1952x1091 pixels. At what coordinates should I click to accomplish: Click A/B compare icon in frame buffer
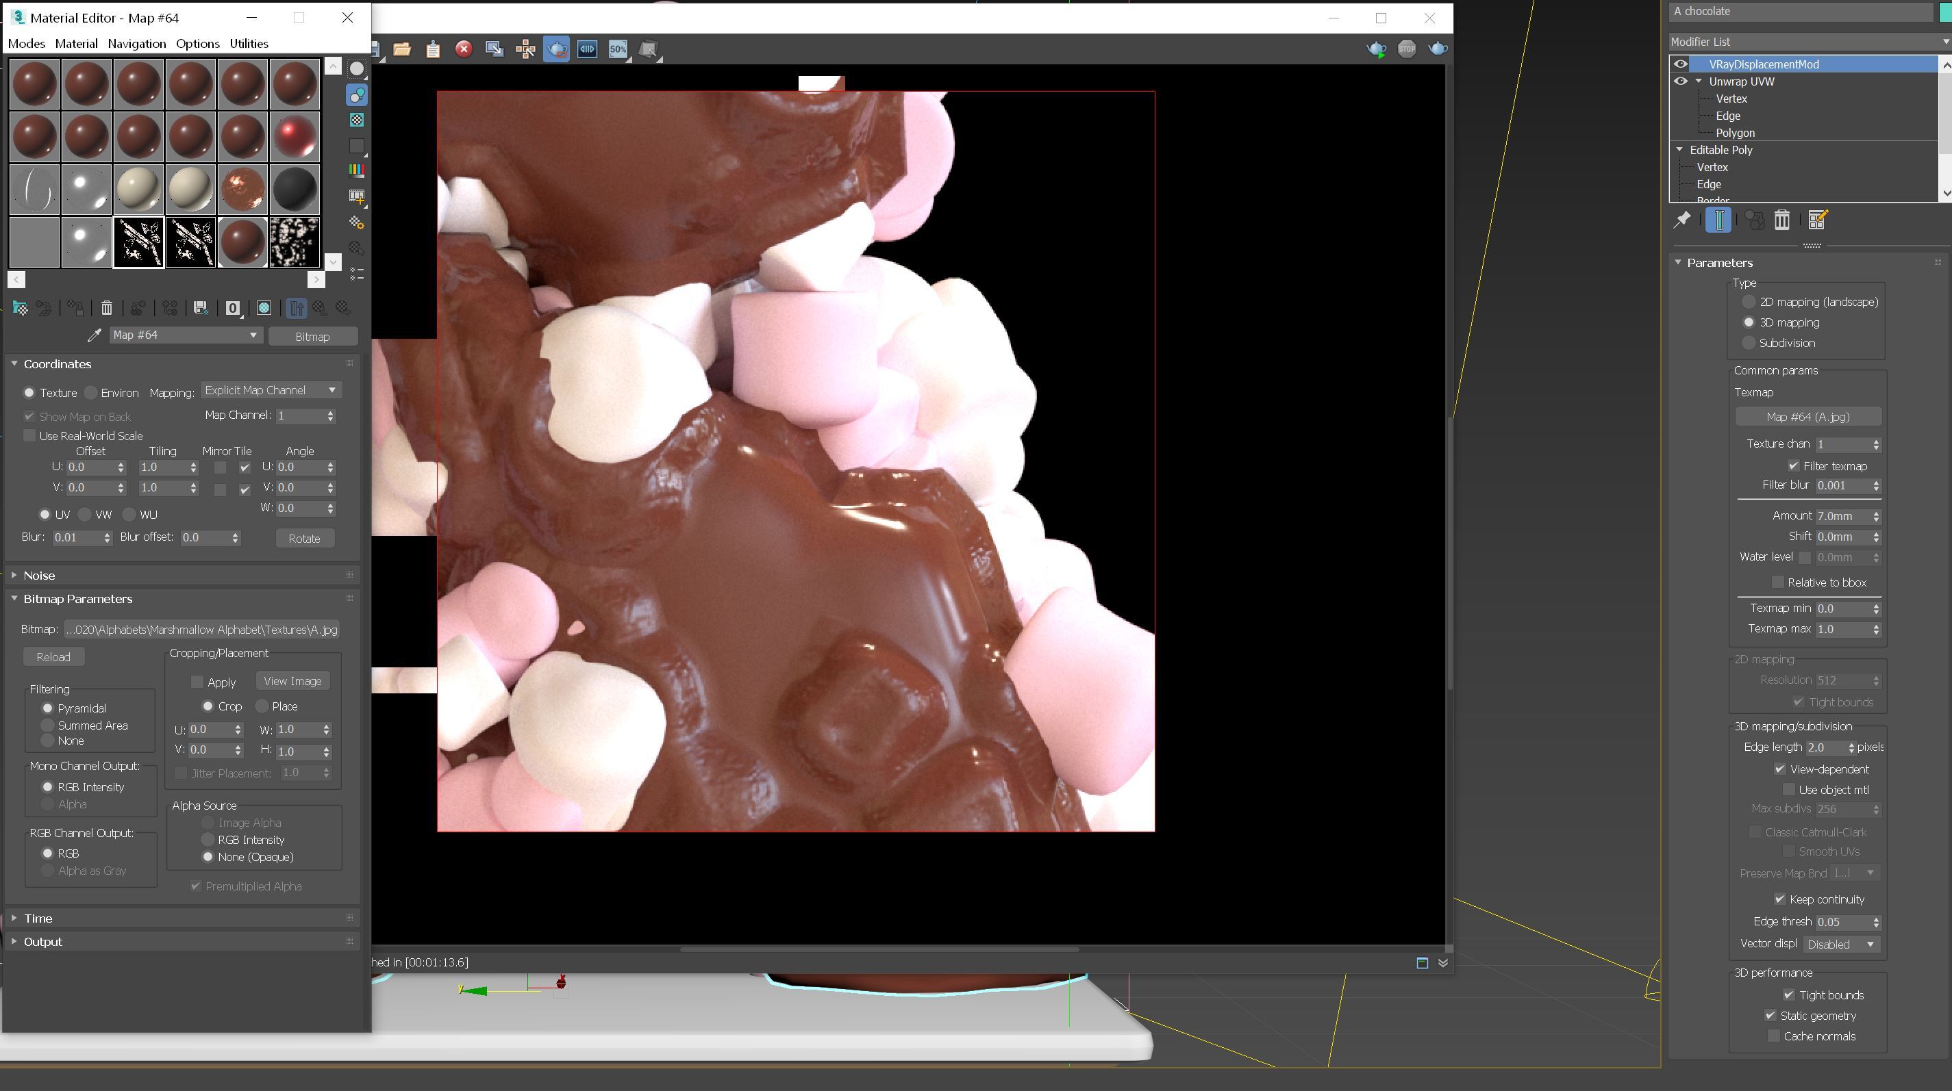click(587, 49)
